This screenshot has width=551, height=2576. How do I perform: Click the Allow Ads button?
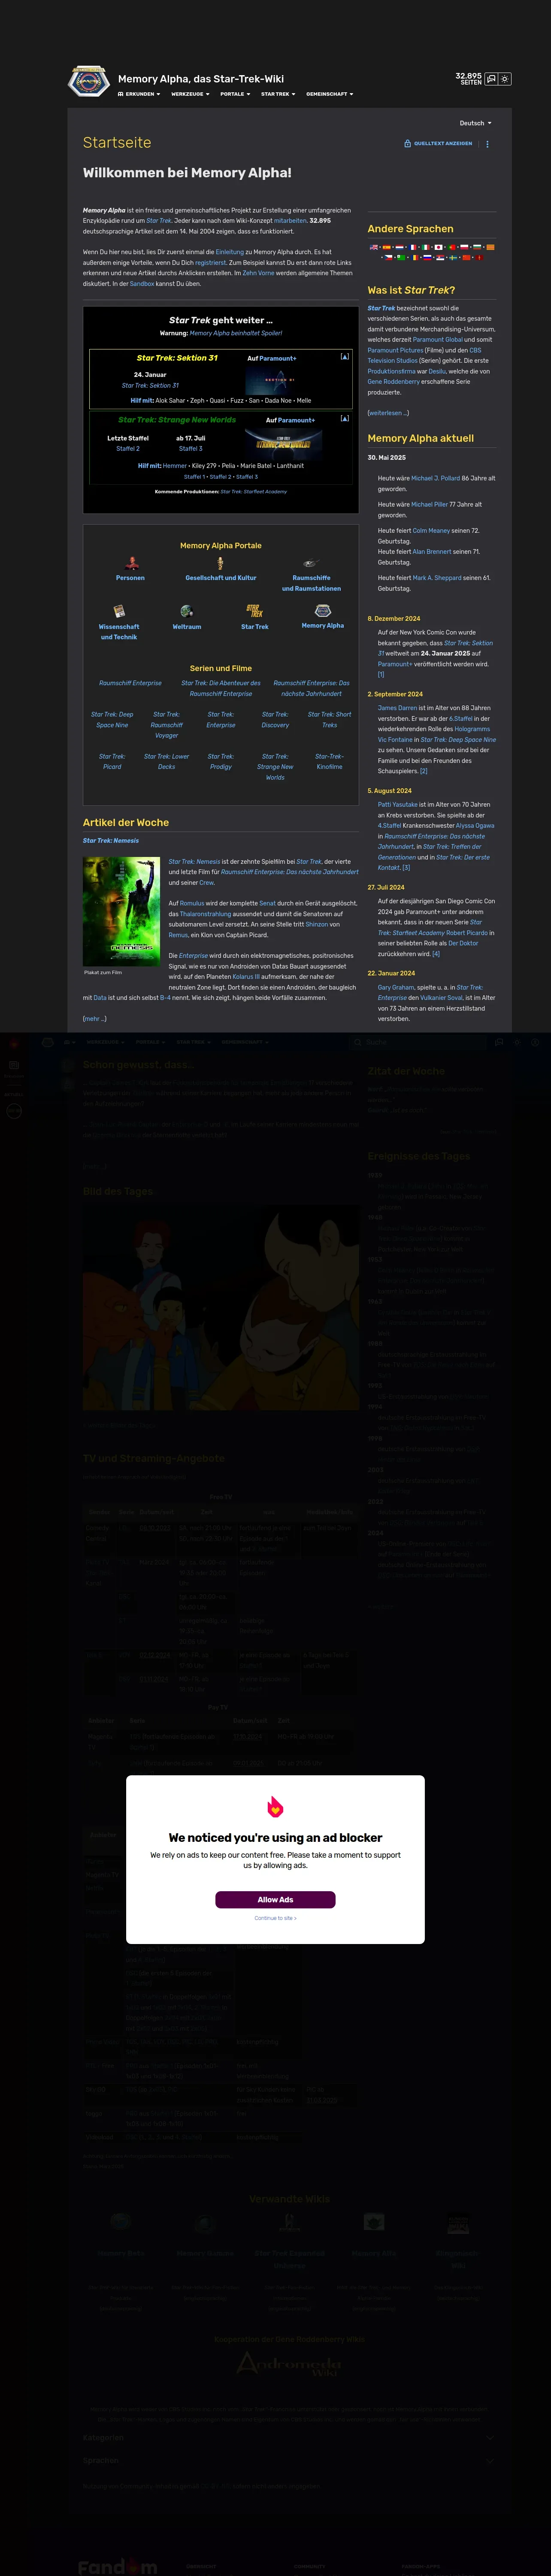point(275,1899)
